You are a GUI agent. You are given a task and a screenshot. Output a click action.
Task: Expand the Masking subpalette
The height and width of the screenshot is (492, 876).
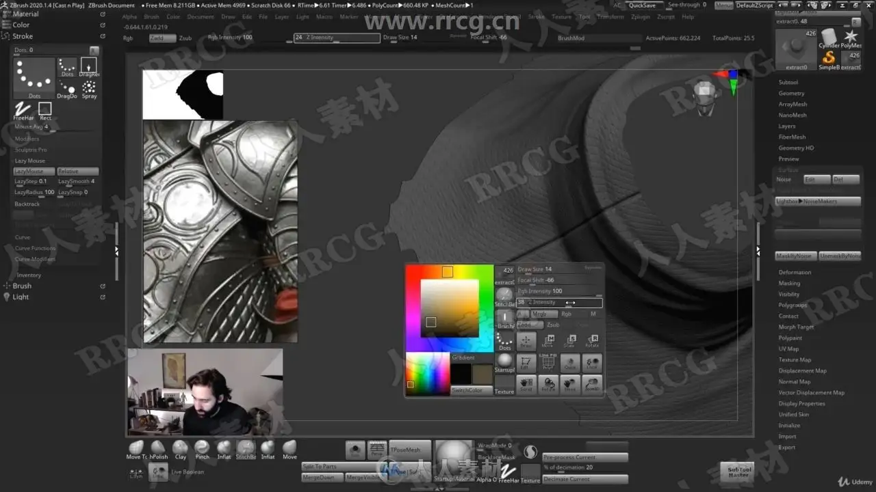point(789,283)
